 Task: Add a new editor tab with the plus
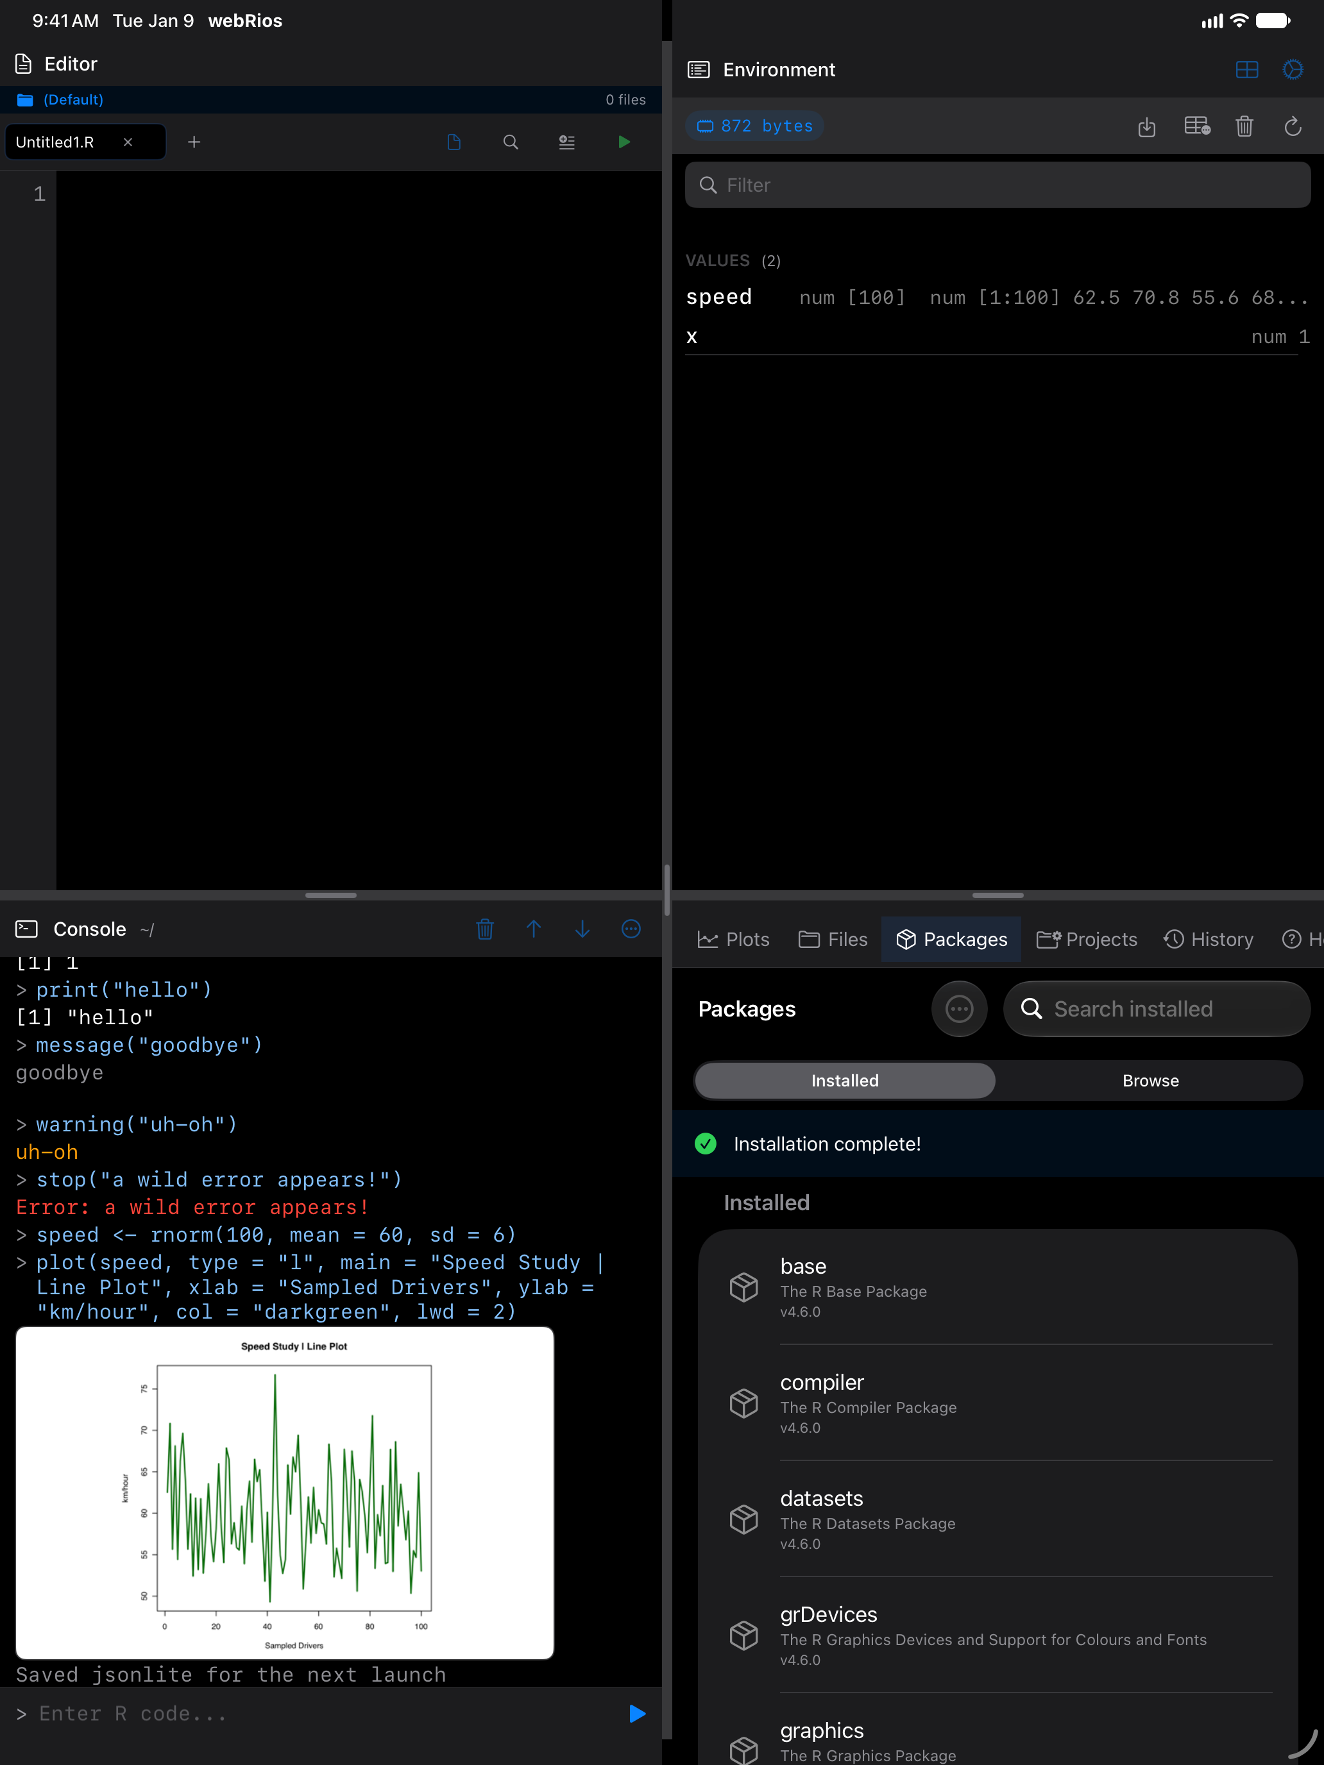(x=194, y=142)
